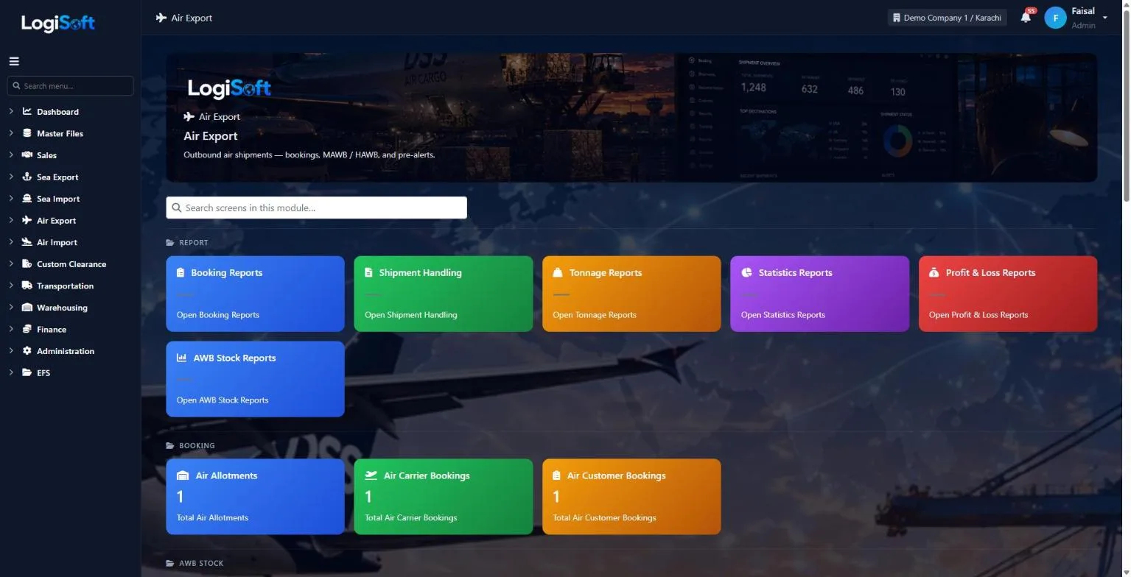This screenshot has height=577, width=1131.
Task: Click Total Air Carrier Bookings text
Action: [x=411, y=518]
